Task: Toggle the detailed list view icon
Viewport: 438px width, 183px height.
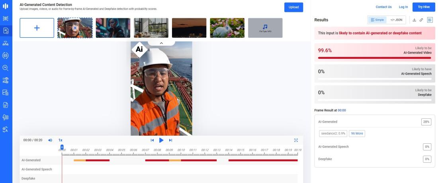Action: click(x=430, y=20)
